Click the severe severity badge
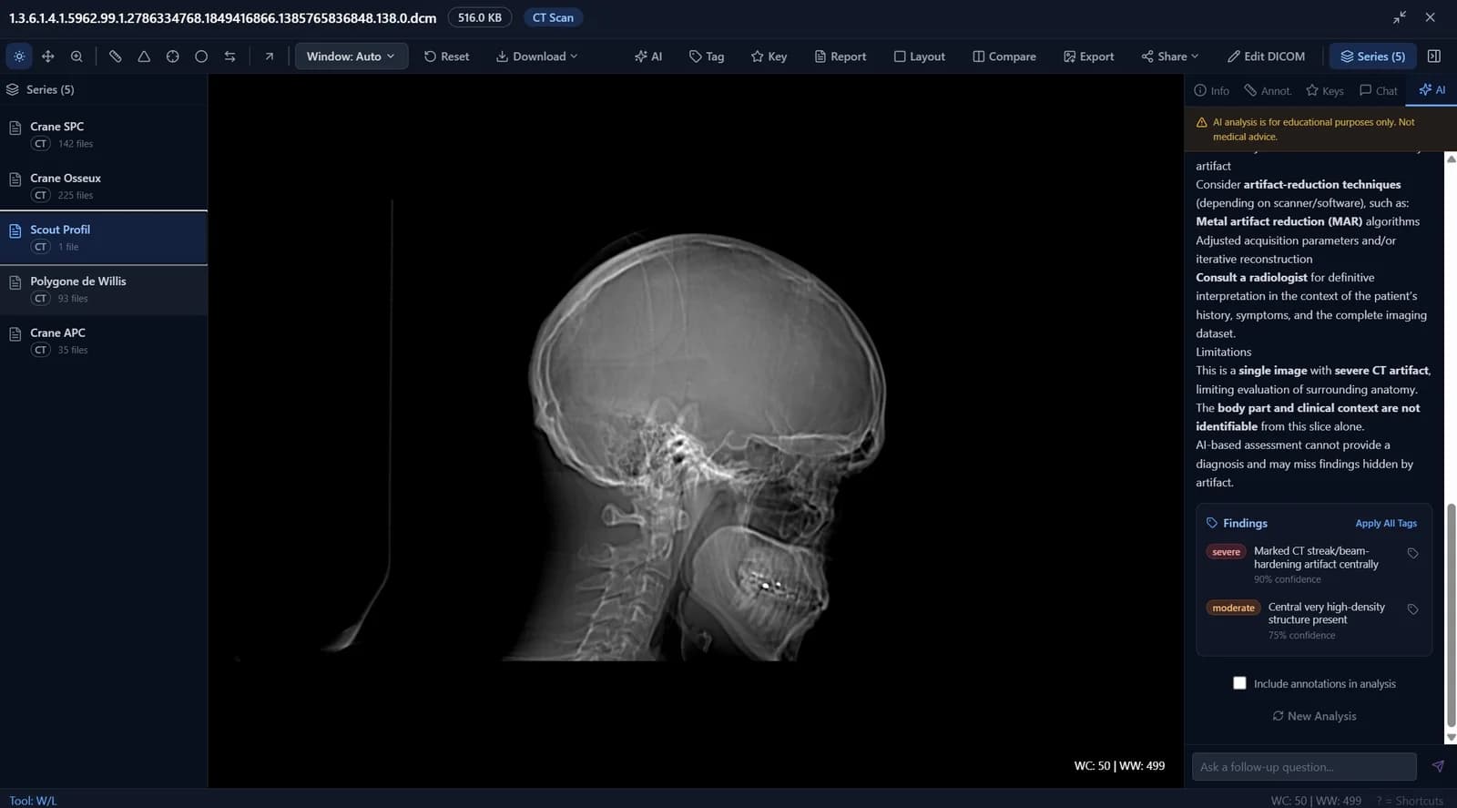 tap(1226, 552)
